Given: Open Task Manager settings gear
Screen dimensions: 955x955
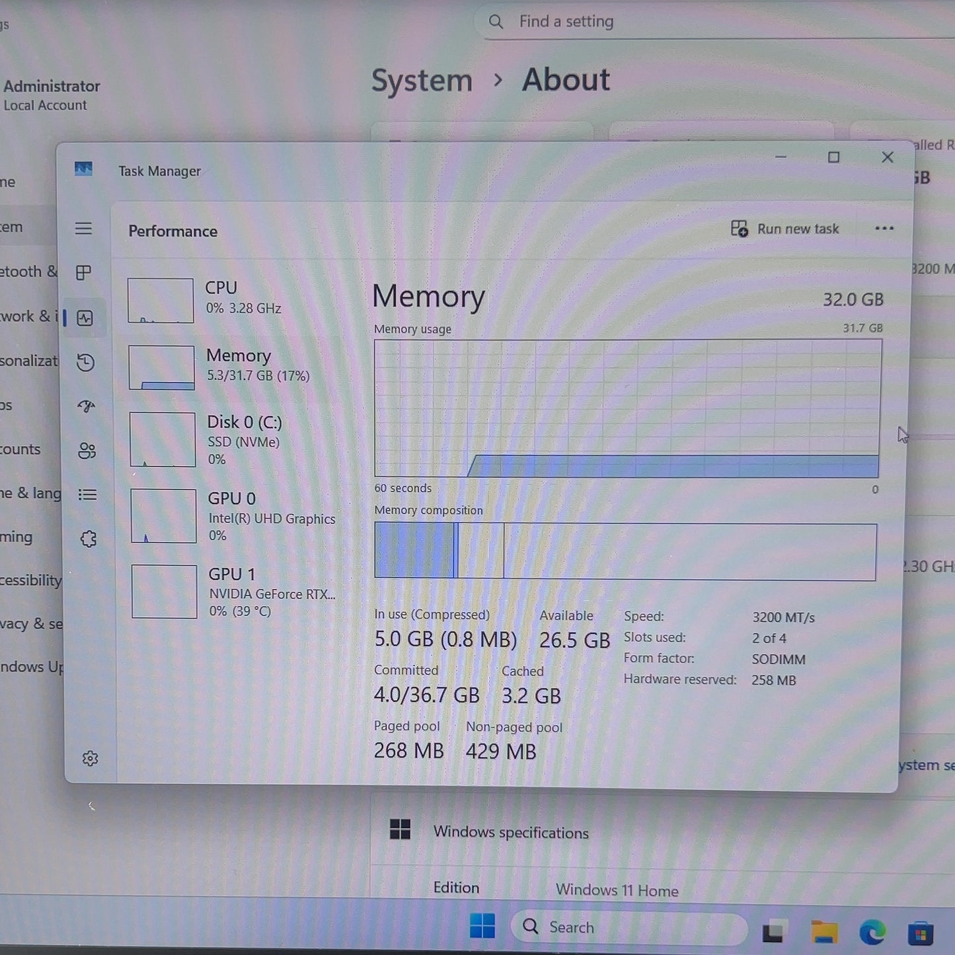Looking at the screenshot, I should click(x=91, y=759).
